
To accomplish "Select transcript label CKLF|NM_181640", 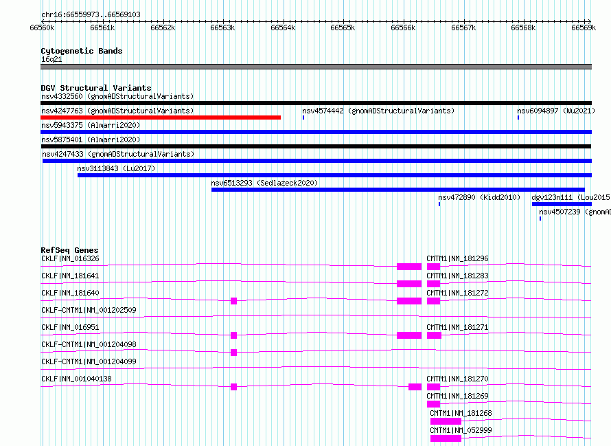I will pyautogui.click(x=70, y=293).
